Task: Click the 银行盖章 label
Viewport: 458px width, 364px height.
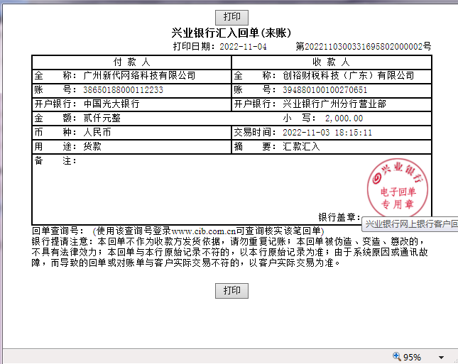Action: (x=339, y=217)
